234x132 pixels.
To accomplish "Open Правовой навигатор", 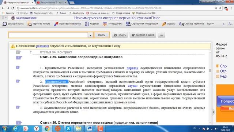I will [x=67, y=24].
